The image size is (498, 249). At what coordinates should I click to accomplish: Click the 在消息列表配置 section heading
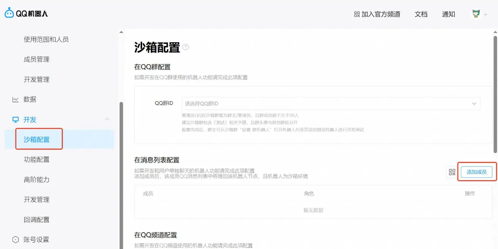157,160
